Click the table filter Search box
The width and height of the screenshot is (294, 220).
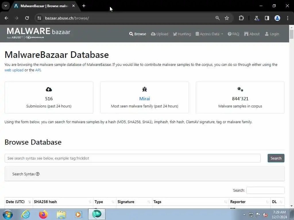(266, 190)
